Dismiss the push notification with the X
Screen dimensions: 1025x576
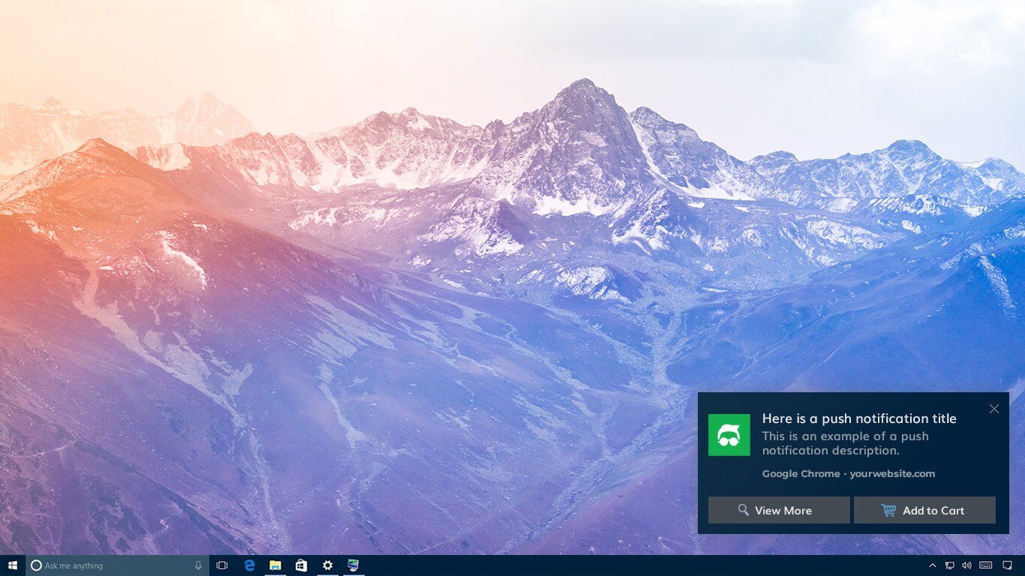pos(993,409)
